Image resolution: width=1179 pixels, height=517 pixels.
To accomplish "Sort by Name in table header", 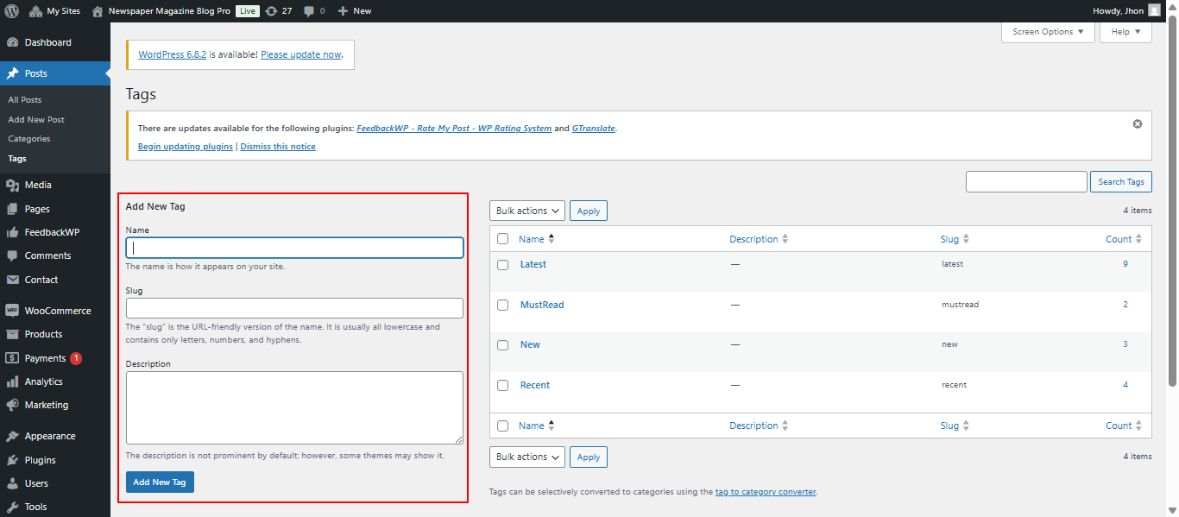I will pyautogui.click(x=537, y=239).
